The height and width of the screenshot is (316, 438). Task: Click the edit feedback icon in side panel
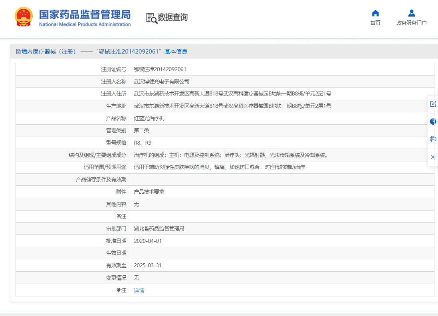tap(433, 104)
